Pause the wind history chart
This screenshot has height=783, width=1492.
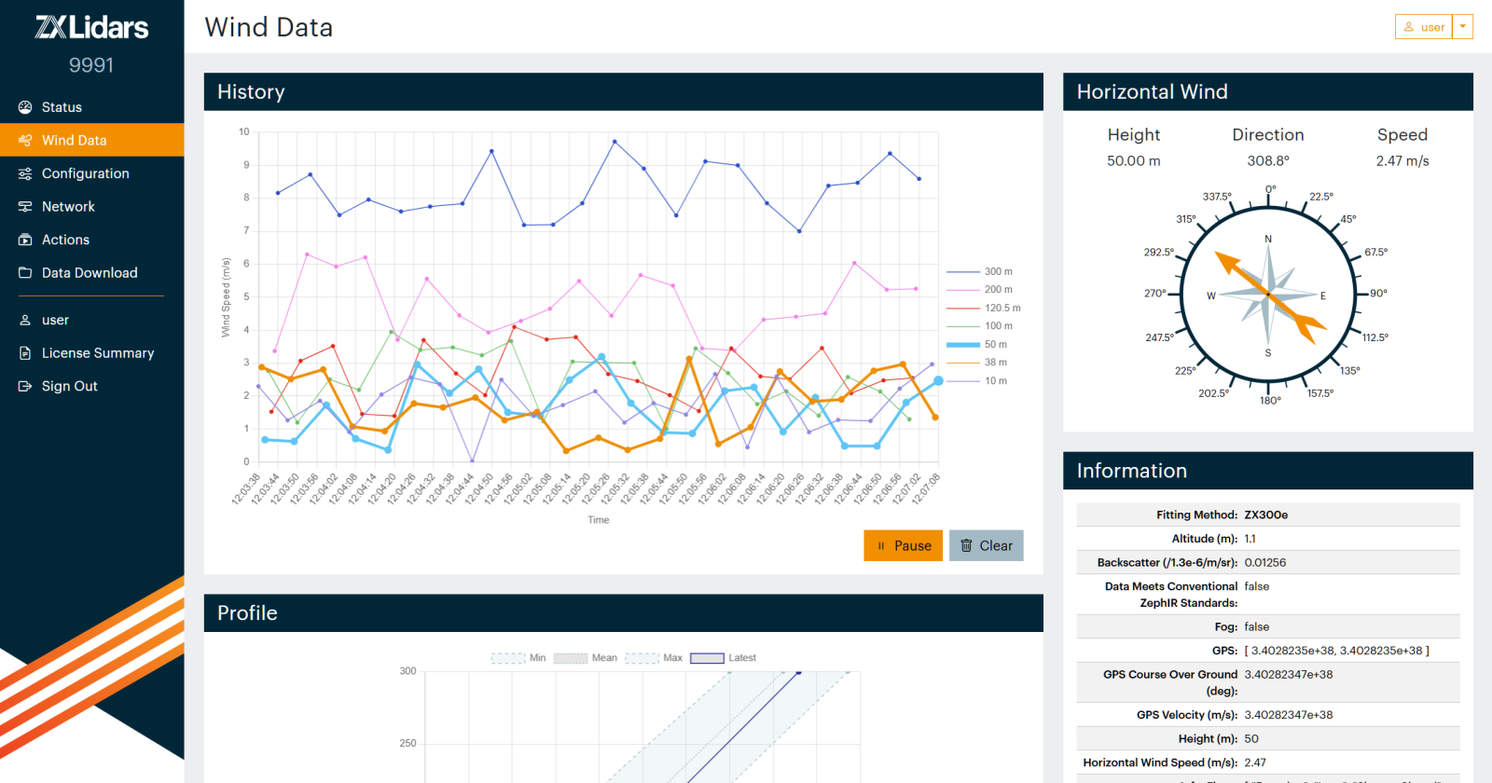coord(903,546)
